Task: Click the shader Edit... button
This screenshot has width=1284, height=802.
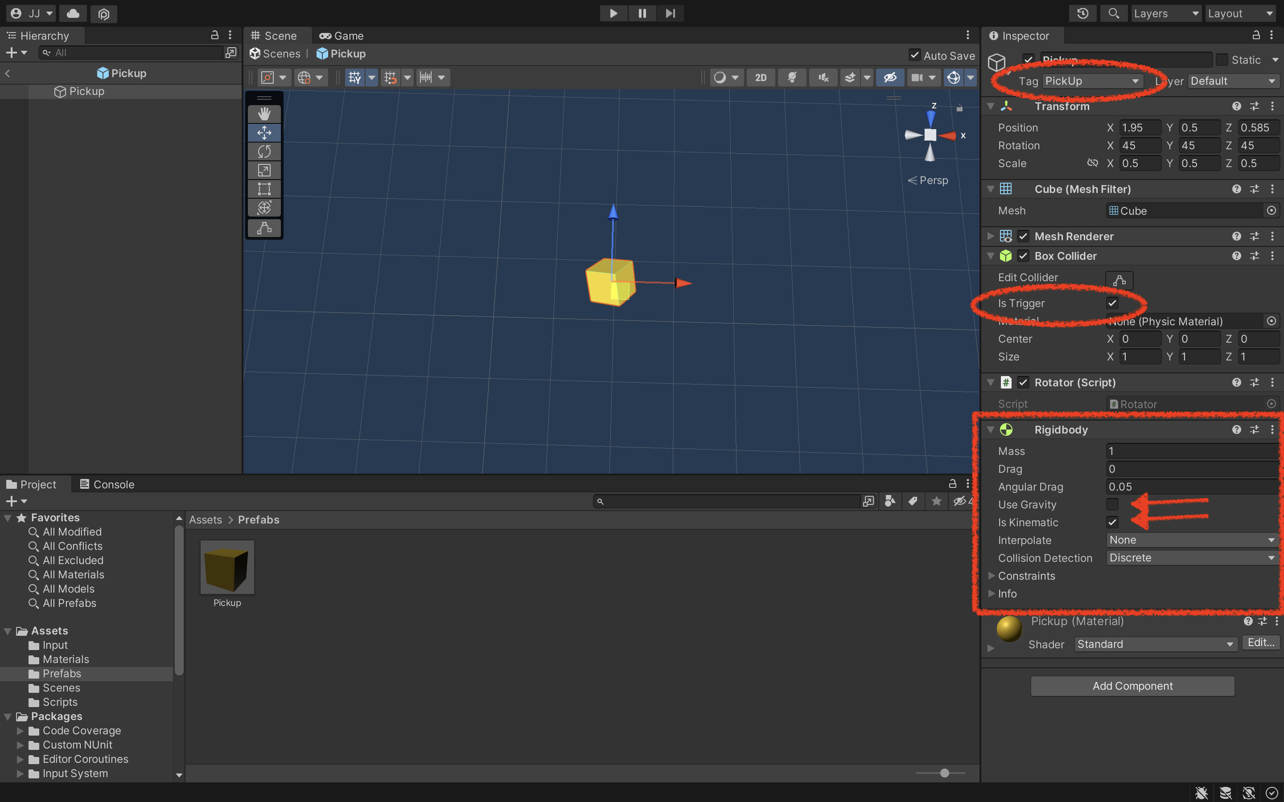Action: click(x=1261, y=643)
